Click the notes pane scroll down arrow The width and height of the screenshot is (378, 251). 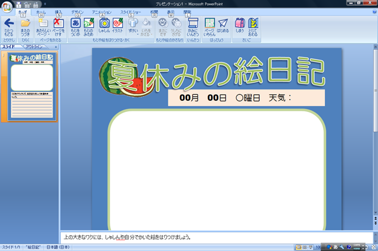click(376, 241)
